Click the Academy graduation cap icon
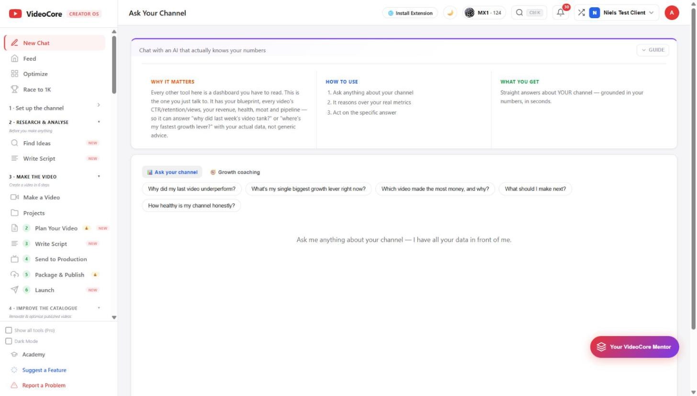This screenshot has height=396, width=697. point(14,354)
